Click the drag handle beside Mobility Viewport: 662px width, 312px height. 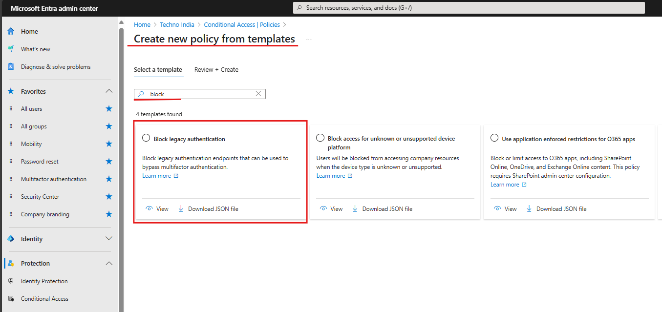coord(11,144)
